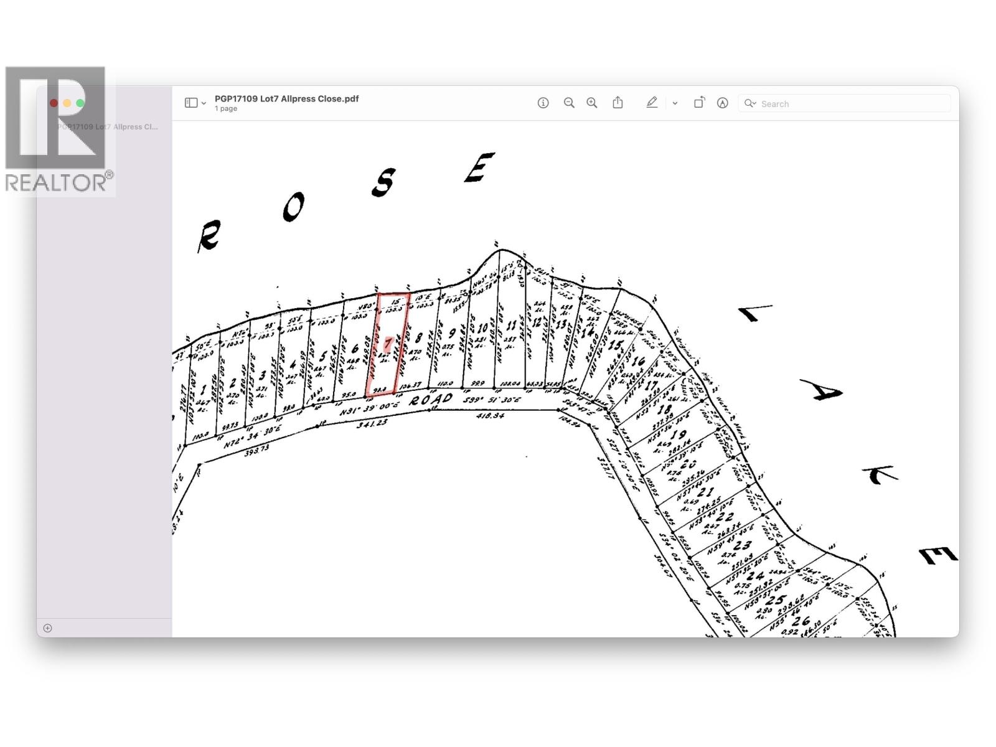Toggle the sidebar view button
The height and width of the screenshot is (747, 996).
(x=191, y=103)
